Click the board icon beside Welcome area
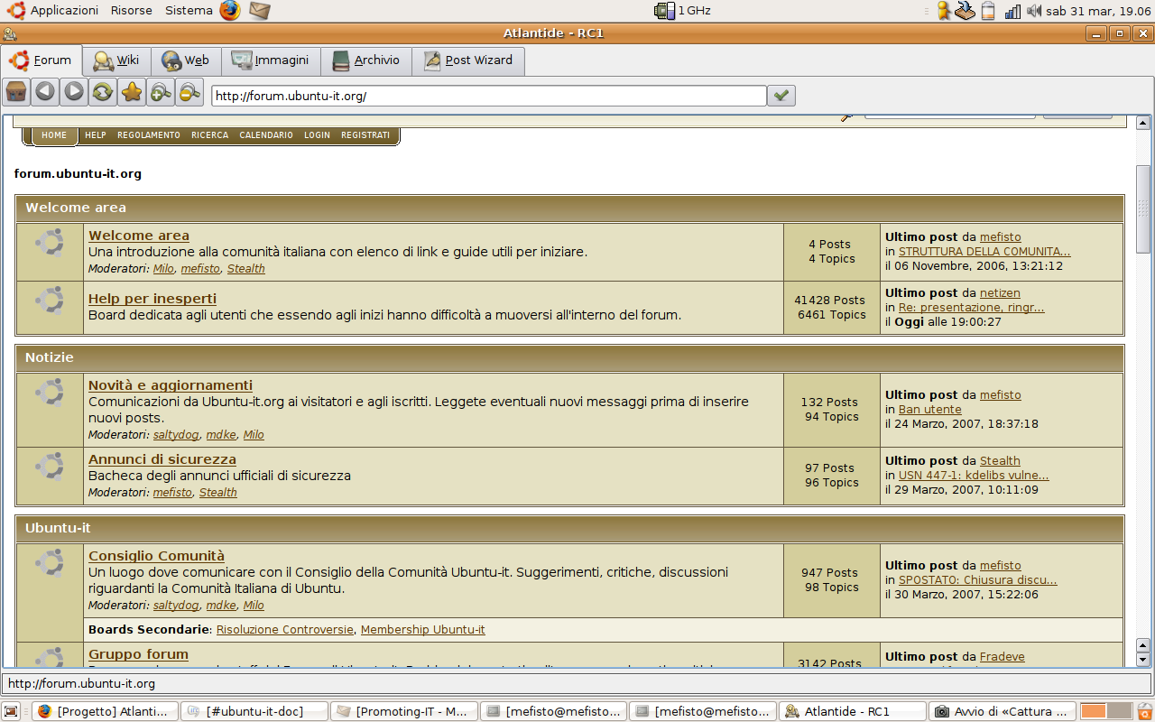This screenshot has height=722, width=1155. tap(50, 244)
